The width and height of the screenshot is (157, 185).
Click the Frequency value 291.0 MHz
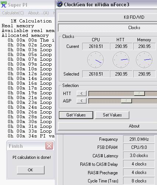coord(139,139)
